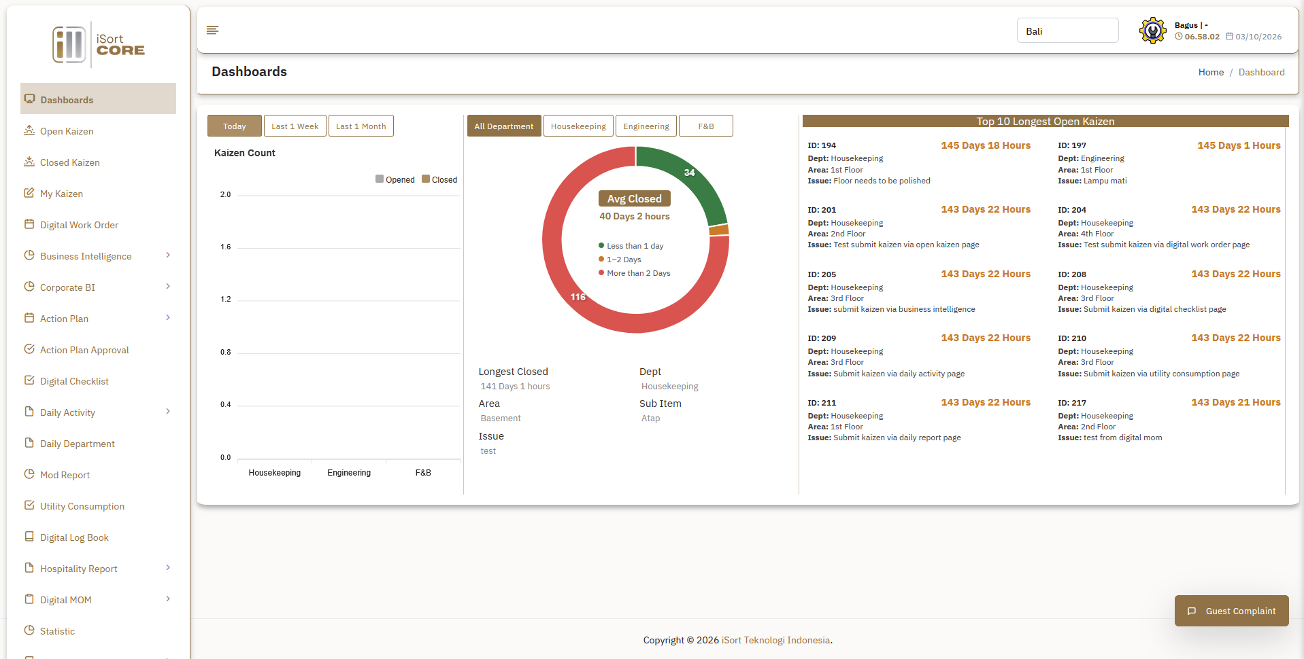Image resolution: width=1304 pixels, height=659 pixels.
Task: Click the hamburger menu toggle icon
Action: click(212, 30)
